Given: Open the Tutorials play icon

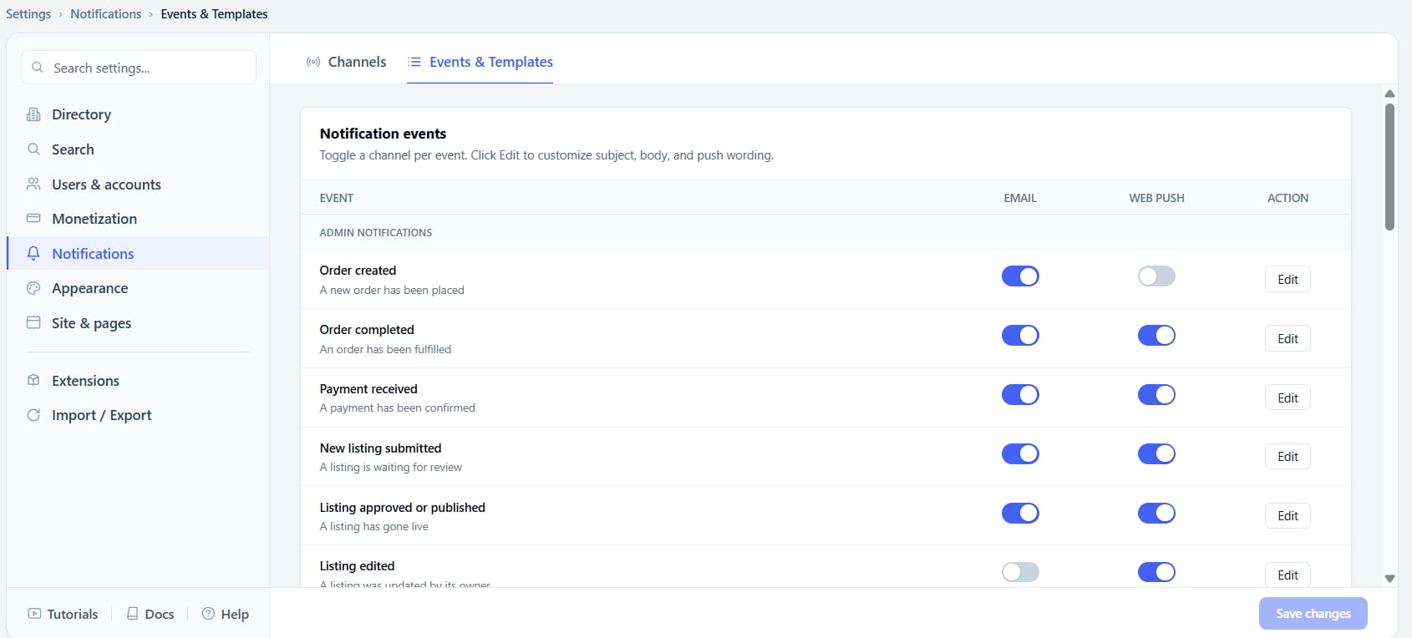Looking at the screenshot, I should point(34,614).
